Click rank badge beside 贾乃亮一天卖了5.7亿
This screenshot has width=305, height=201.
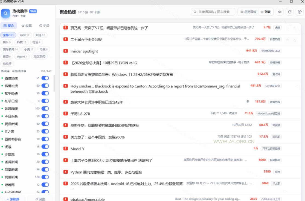(x=66, y=28)
